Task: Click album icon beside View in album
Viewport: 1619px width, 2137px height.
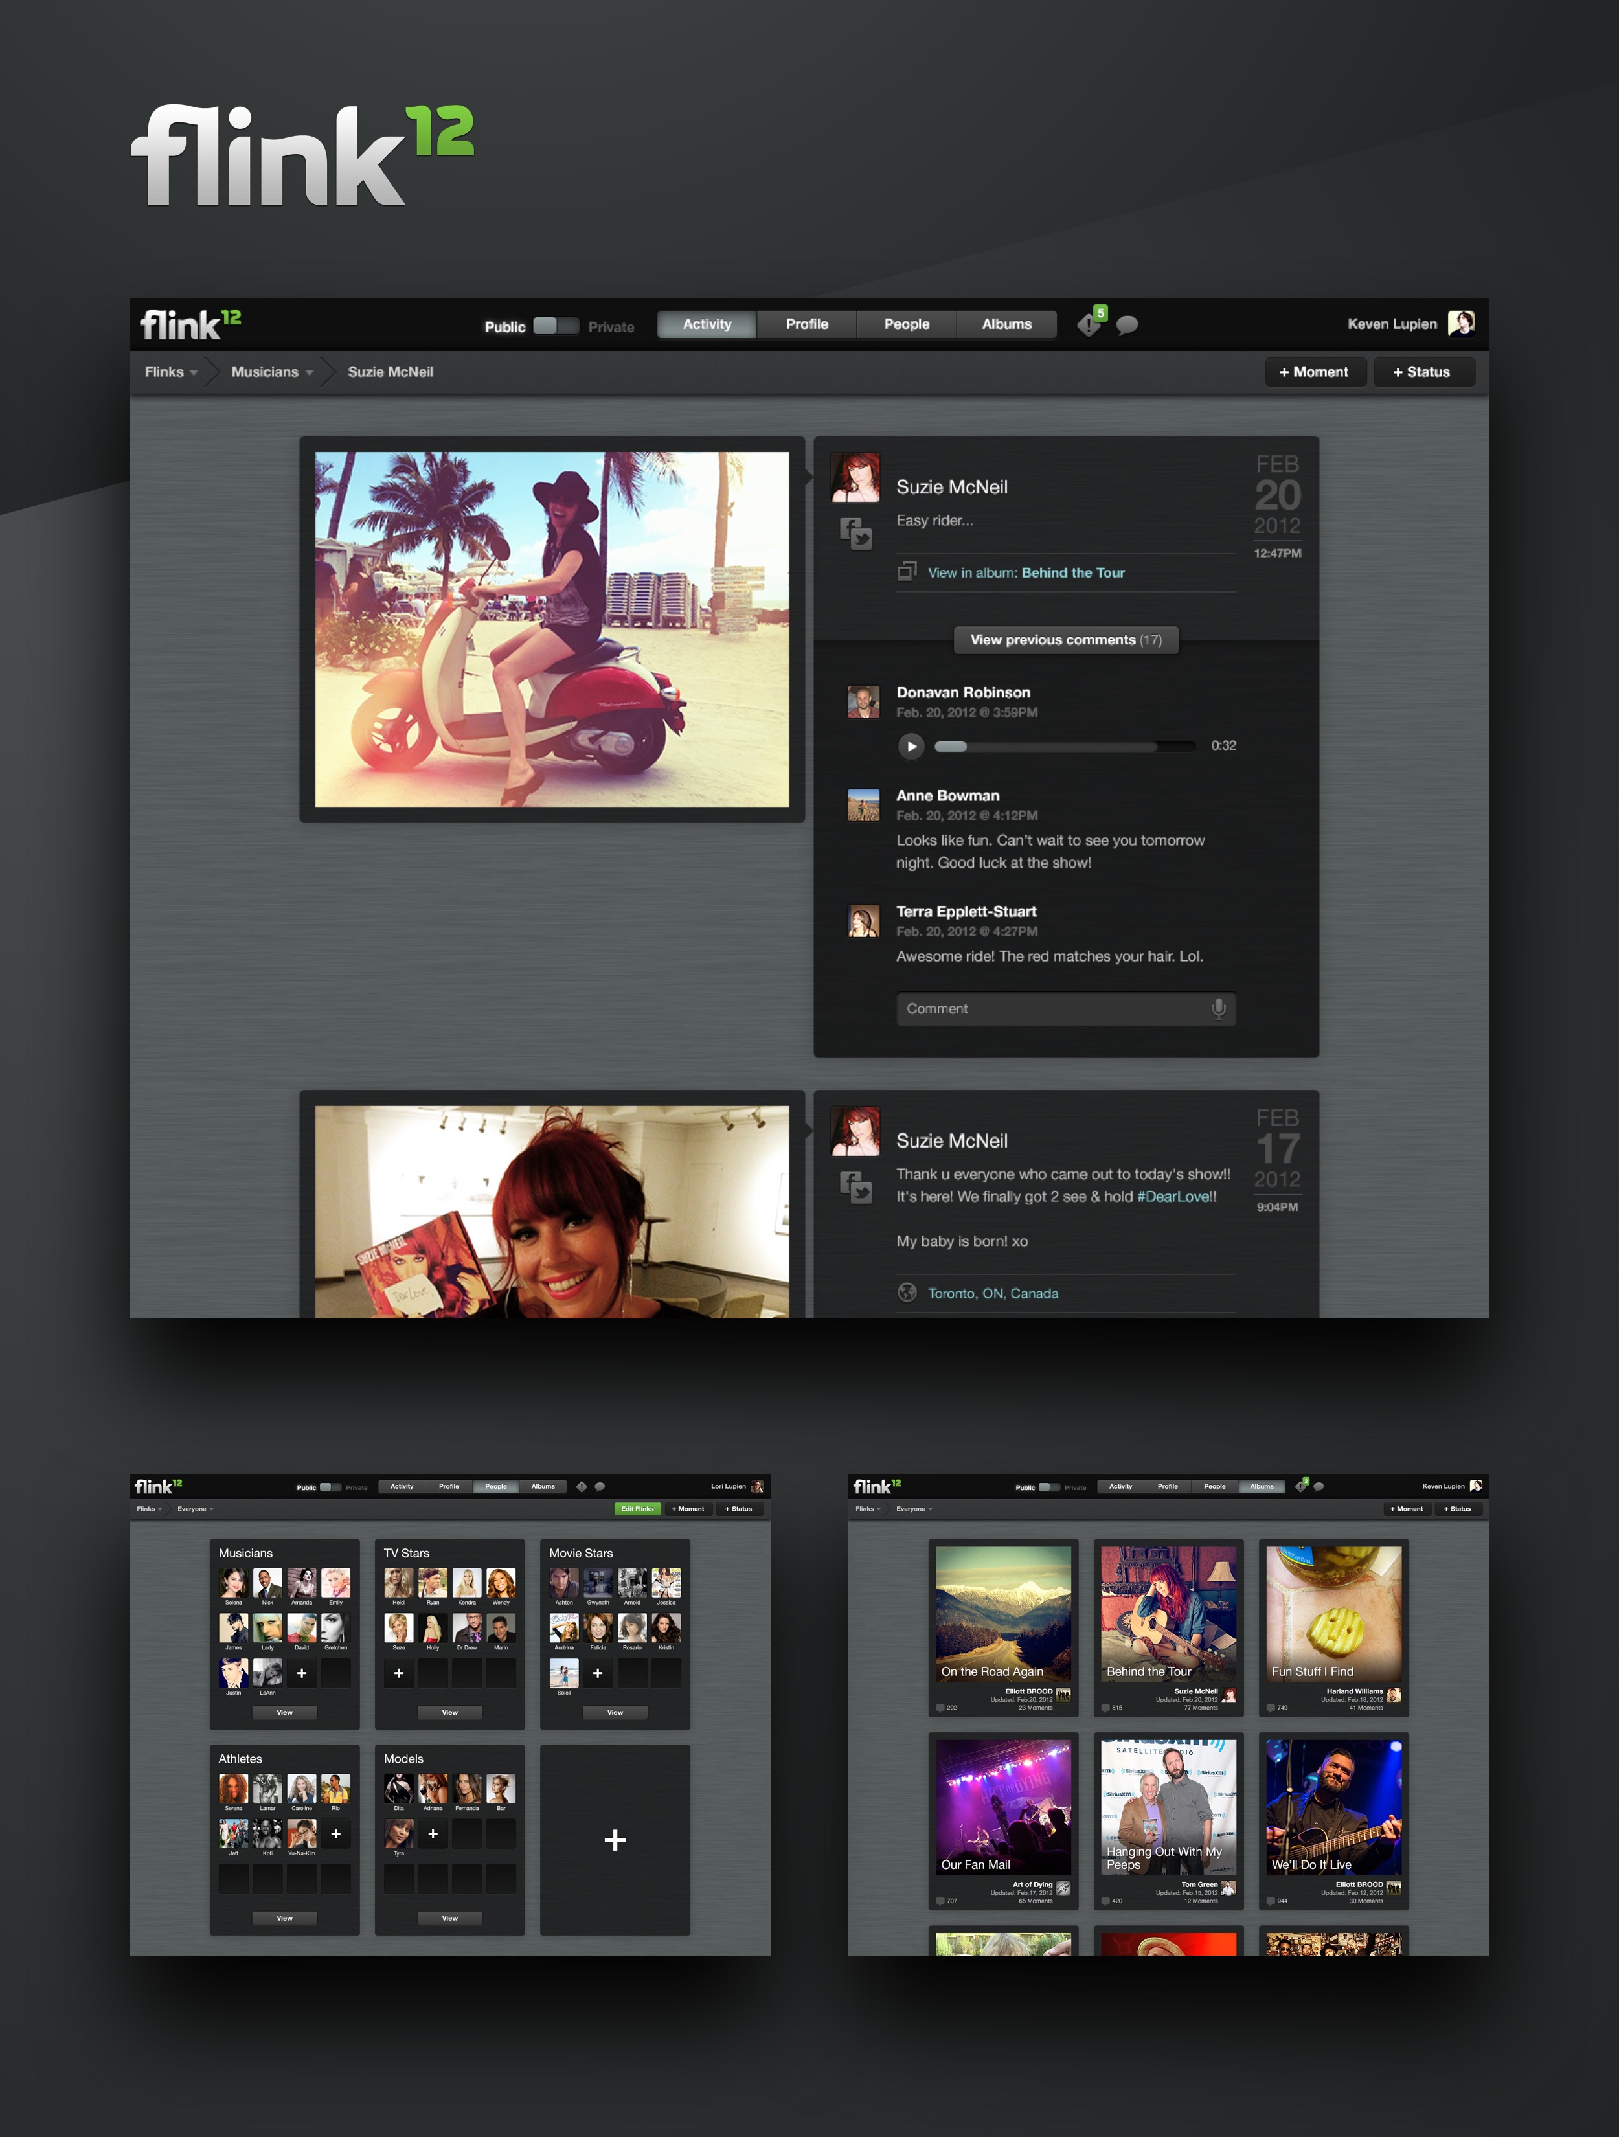Action: click(x=906, y=572)
